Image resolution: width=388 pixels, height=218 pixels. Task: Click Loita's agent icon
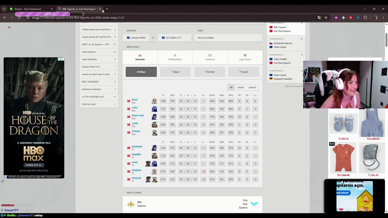click(154, 109)
